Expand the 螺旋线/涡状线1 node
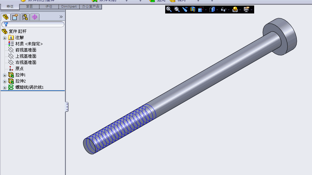The height and width of the screenshot is (175, 312). 5,88
